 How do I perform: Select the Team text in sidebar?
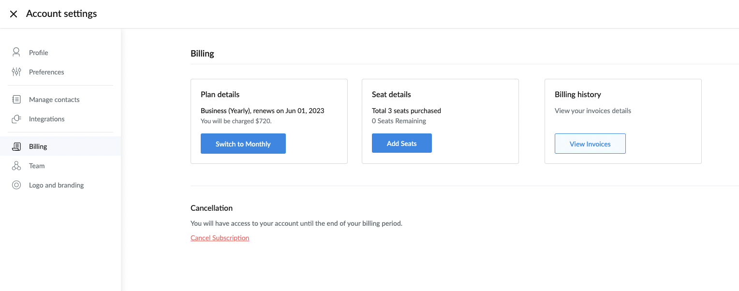point(37,166)
